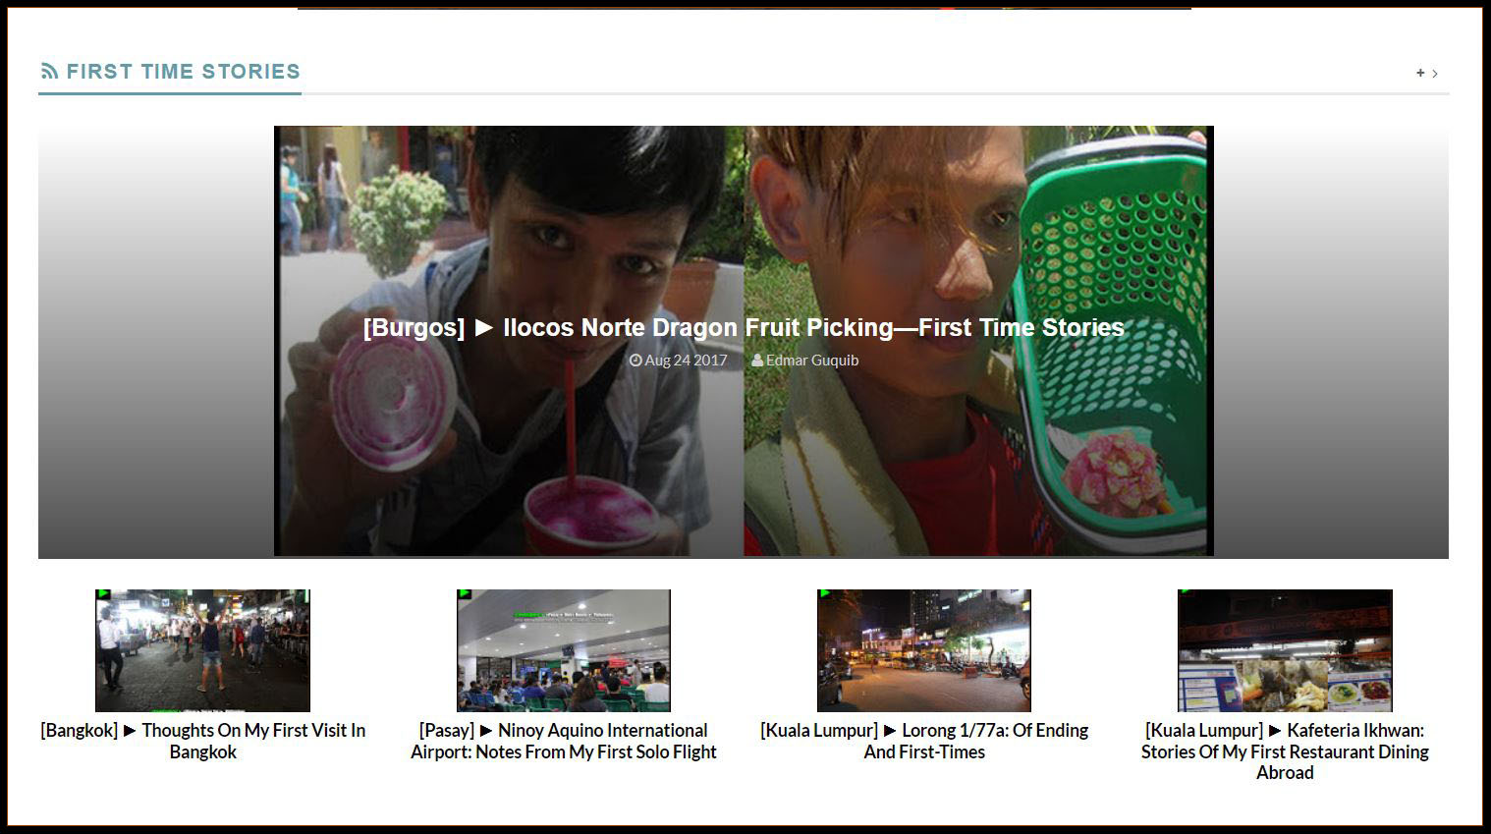The width and height of the screenshot is (1491, 834).
Task: Open the Ninoy Aquino airport terminal thumbnail
Action: (564, 650)
